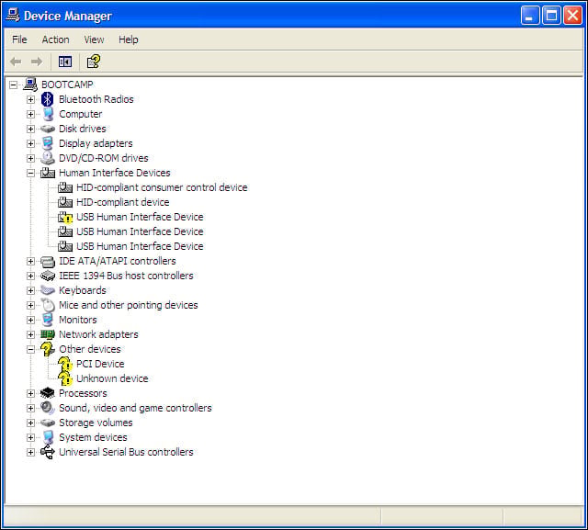The height and width of the screenshot is (530, 588).
Task: Open the Help menu
Action: click(x=129, y=39)
